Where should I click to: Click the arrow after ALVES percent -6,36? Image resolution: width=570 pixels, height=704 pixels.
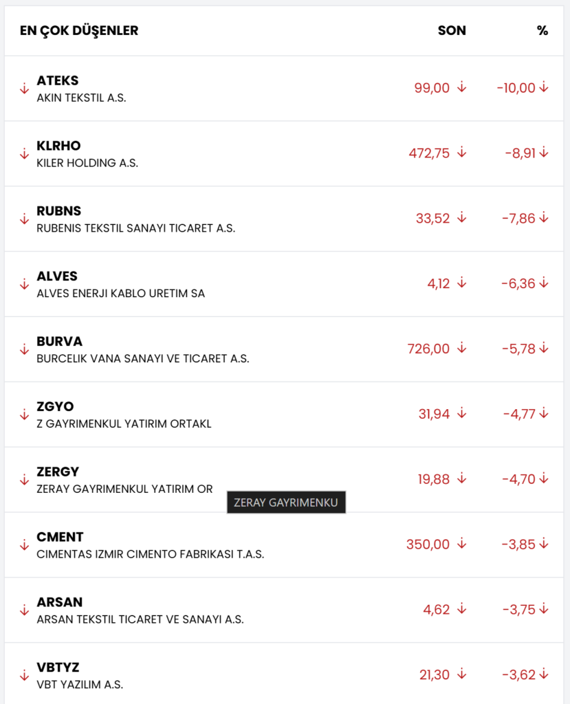point(544,283)
